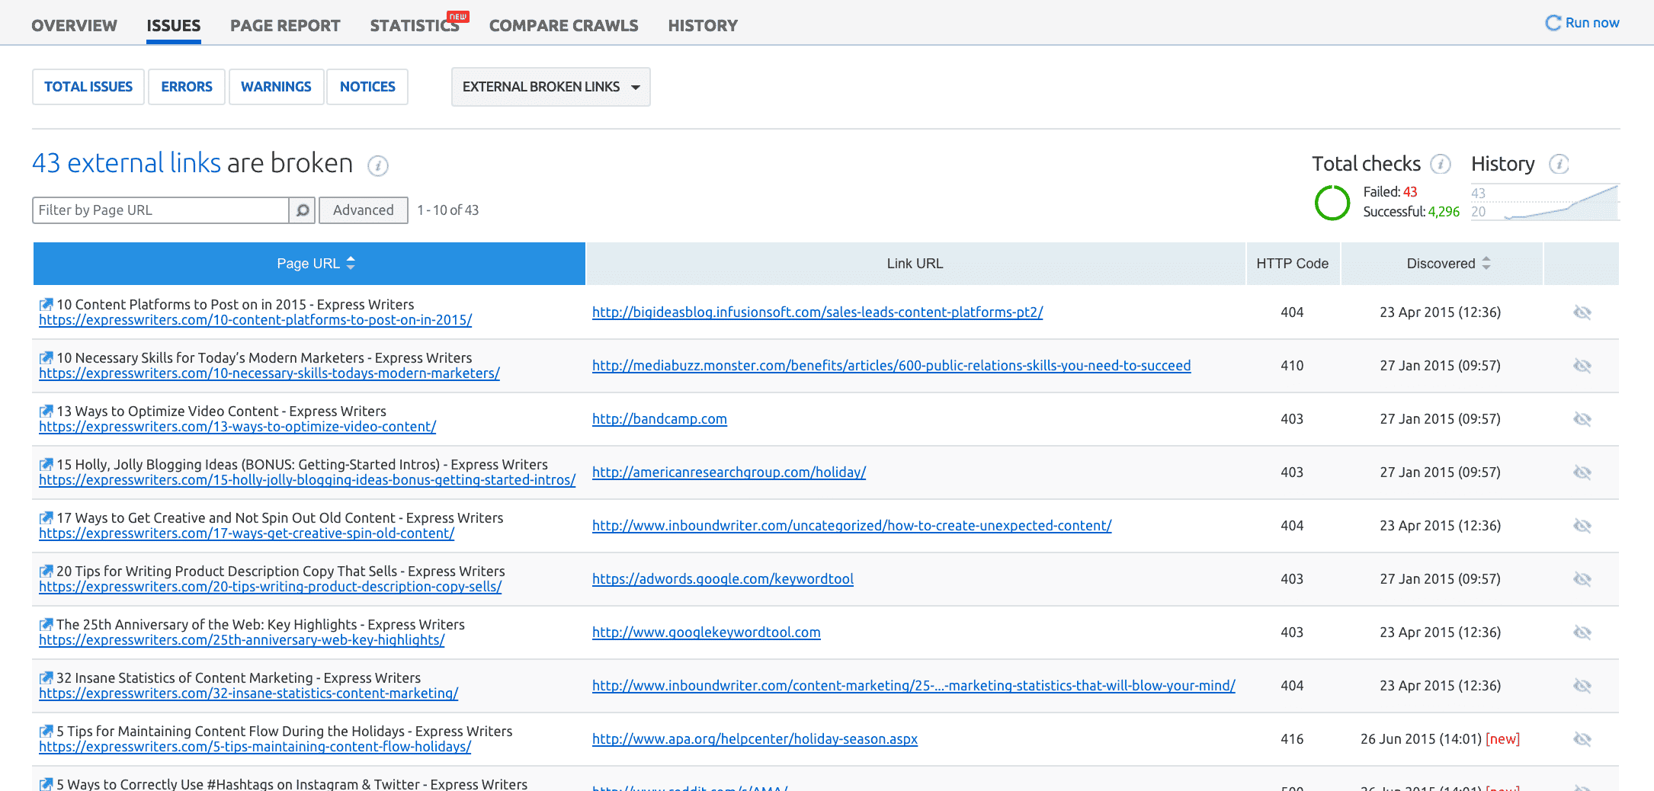This screenshot has width=1654, height=791.
Task: Click the 416 HTTP code cell
Action: (1292, 739)
